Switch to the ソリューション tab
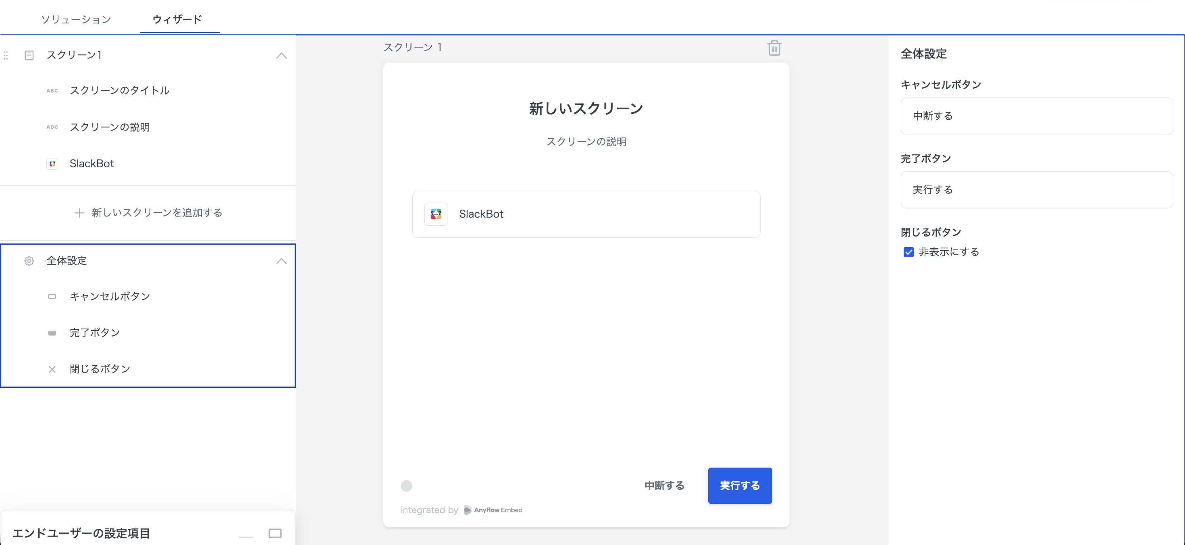The height and width of the screenshot is (545, 1185). [76, 19]
